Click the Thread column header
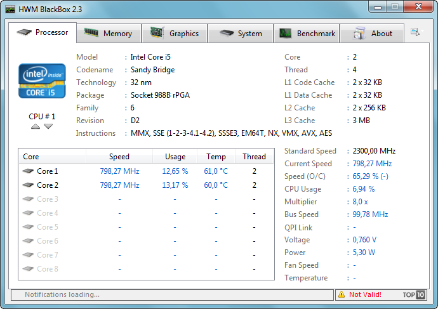The image size is (438, 309). coord(254,156)
